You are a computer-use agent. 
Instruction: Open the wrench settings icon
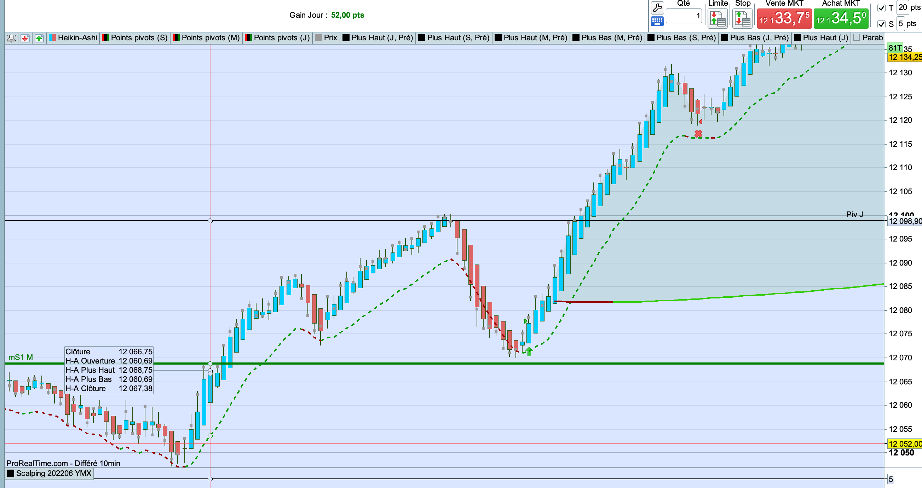657,7
